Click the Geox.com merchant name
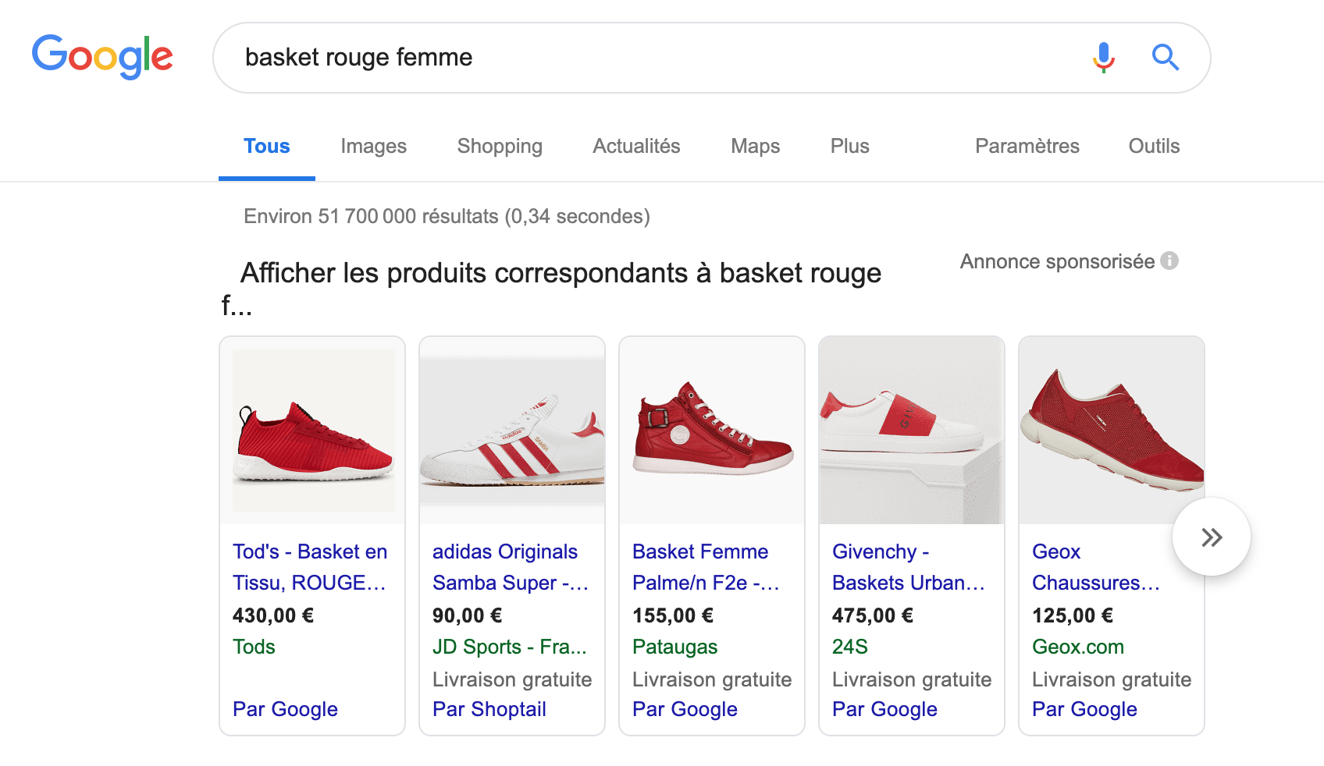The width and height of the screenshot is (1324, 766). coord(1078,647)
